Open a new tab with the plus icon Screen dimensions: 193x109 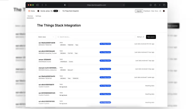coord(160,5)
